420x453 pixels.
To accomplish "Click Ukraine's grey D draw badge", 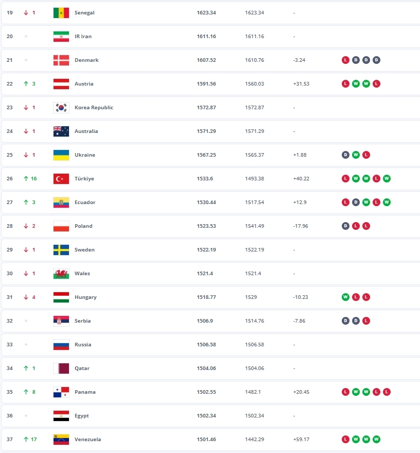I will pos(345,155).
